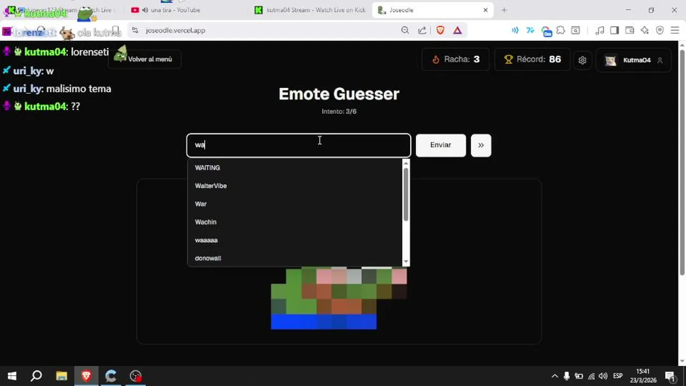Select donowall from the dropdown list
The width and height of the screenshot is (686, 386).
[295, 258]
